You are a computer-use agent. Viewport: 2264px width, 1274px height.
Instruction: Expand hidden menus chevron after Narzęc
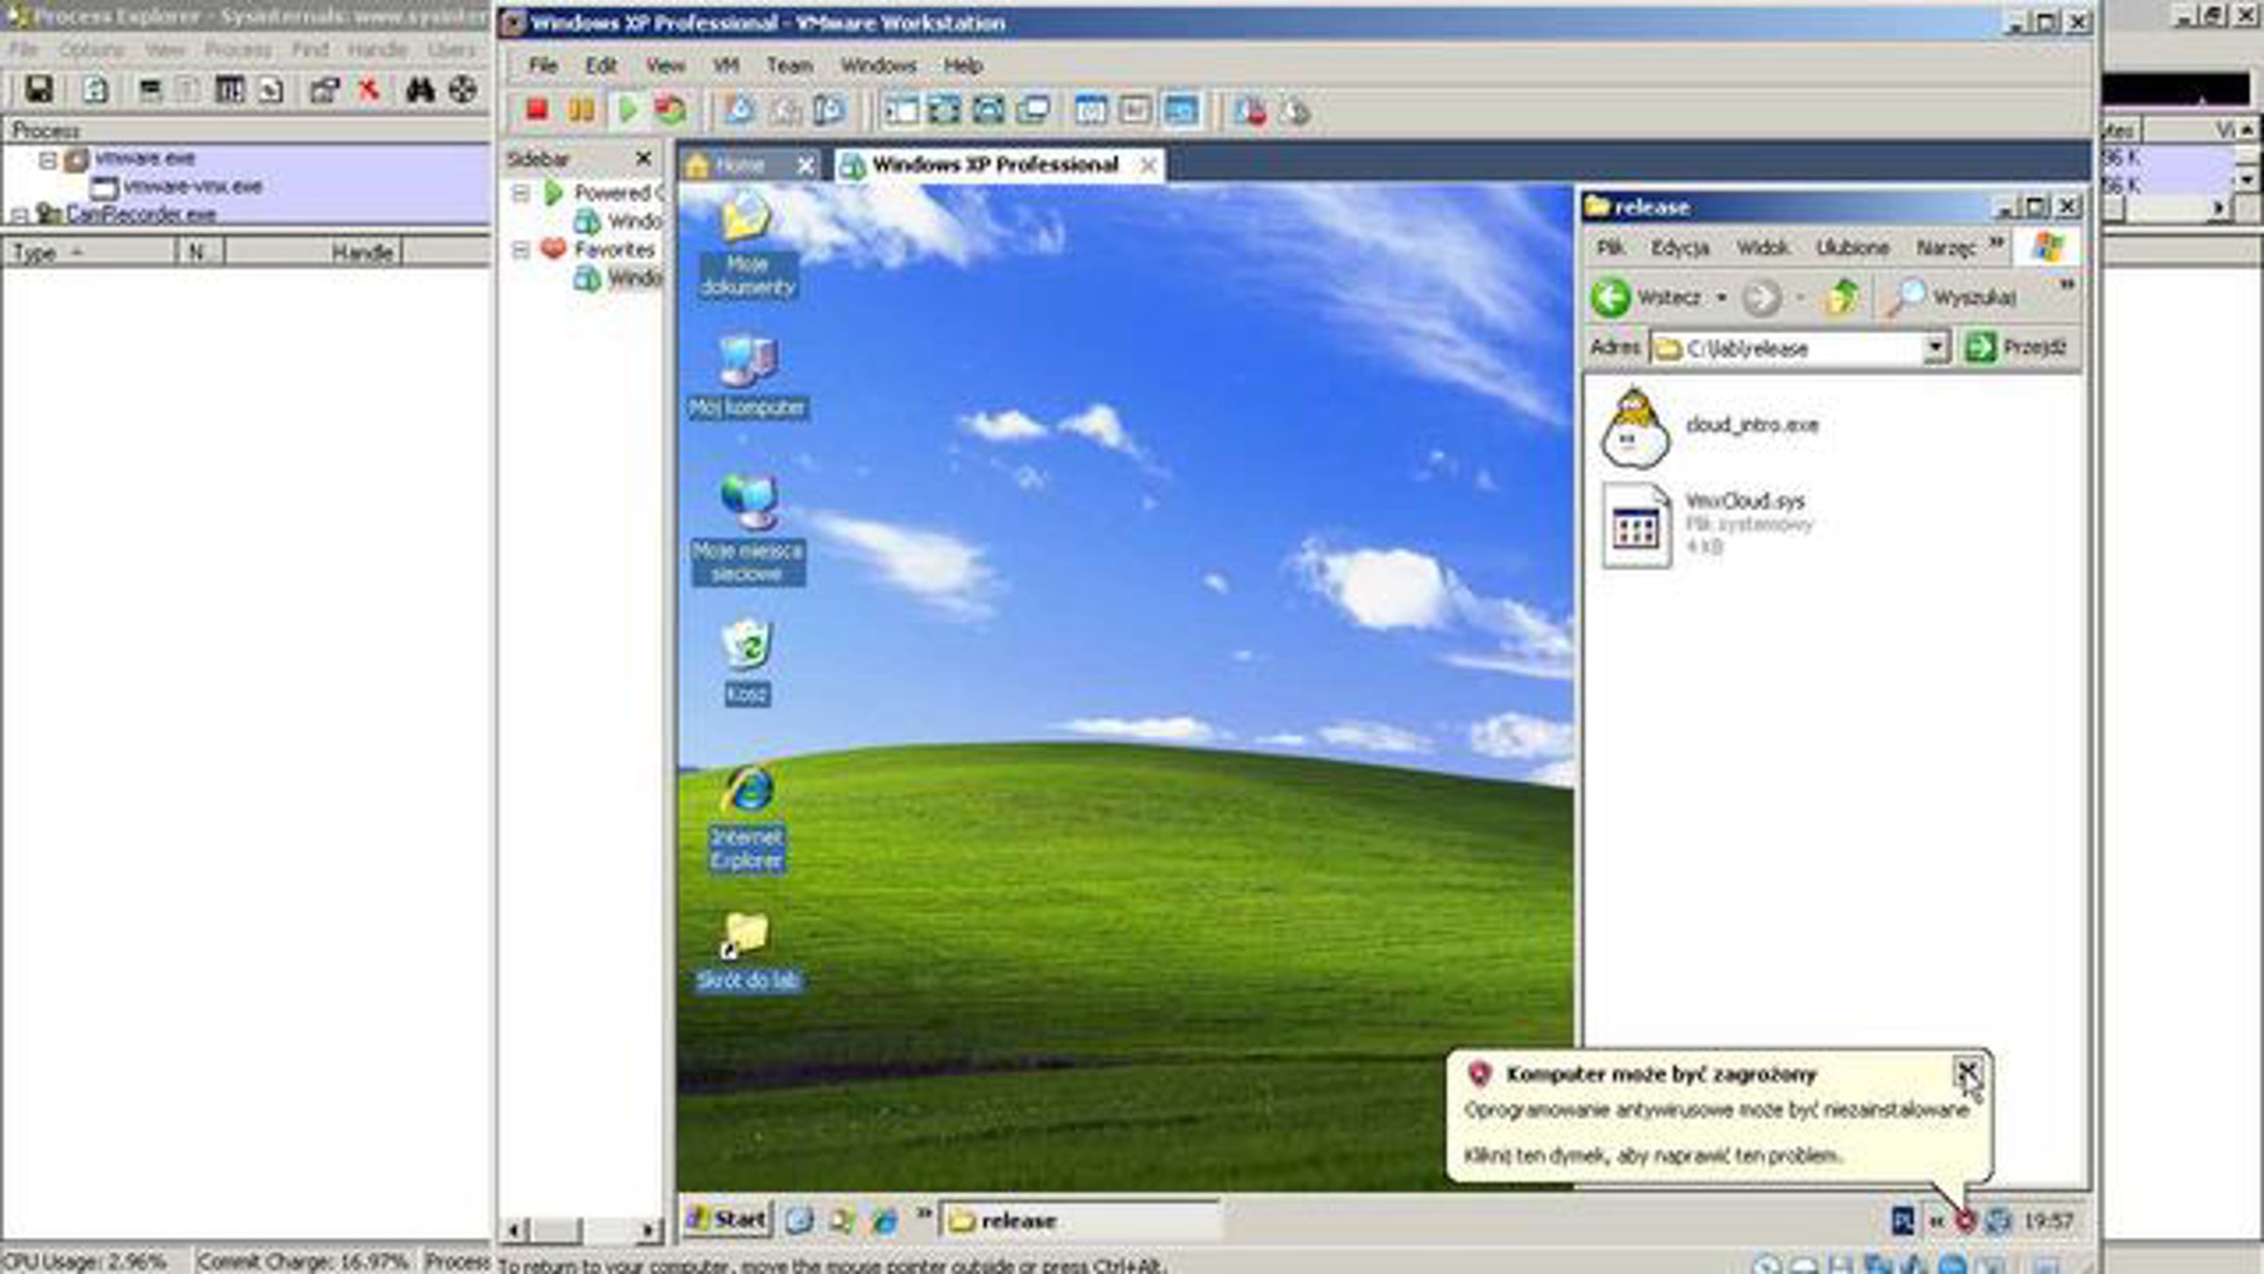click(x=1996, y=243)
